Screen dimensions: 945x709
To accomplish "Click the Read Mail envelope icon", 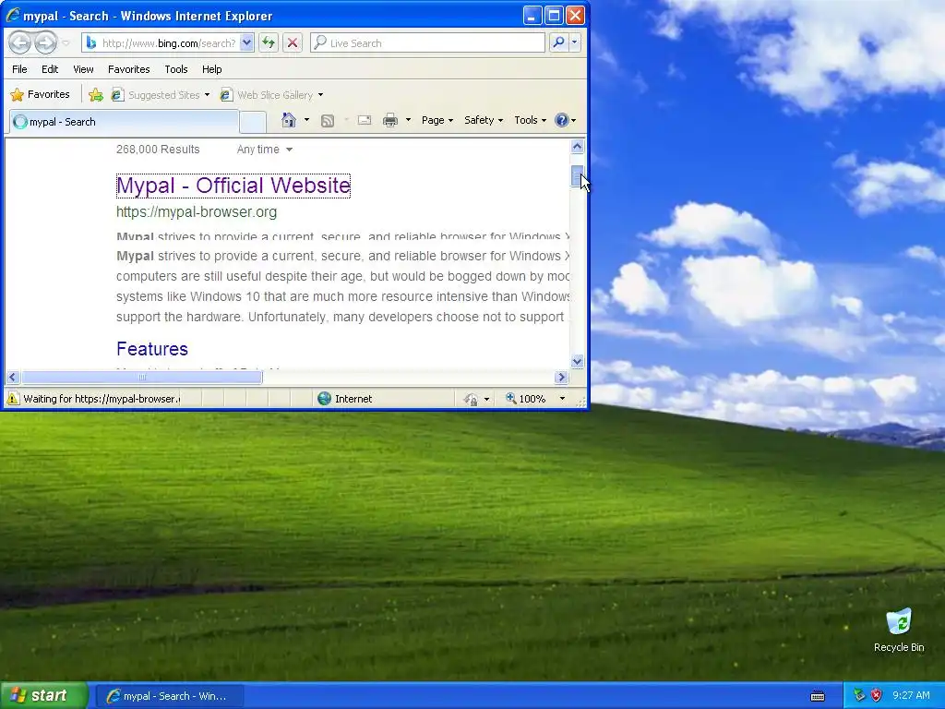I will coord(365,120).
